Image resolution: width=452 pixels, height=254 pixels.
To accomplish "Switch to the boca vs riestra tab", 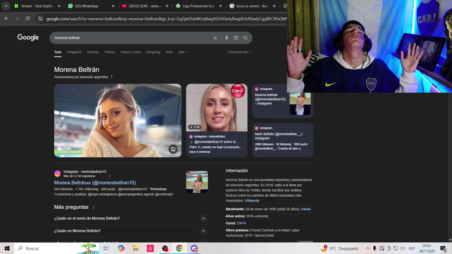I will tap(253, 6).
